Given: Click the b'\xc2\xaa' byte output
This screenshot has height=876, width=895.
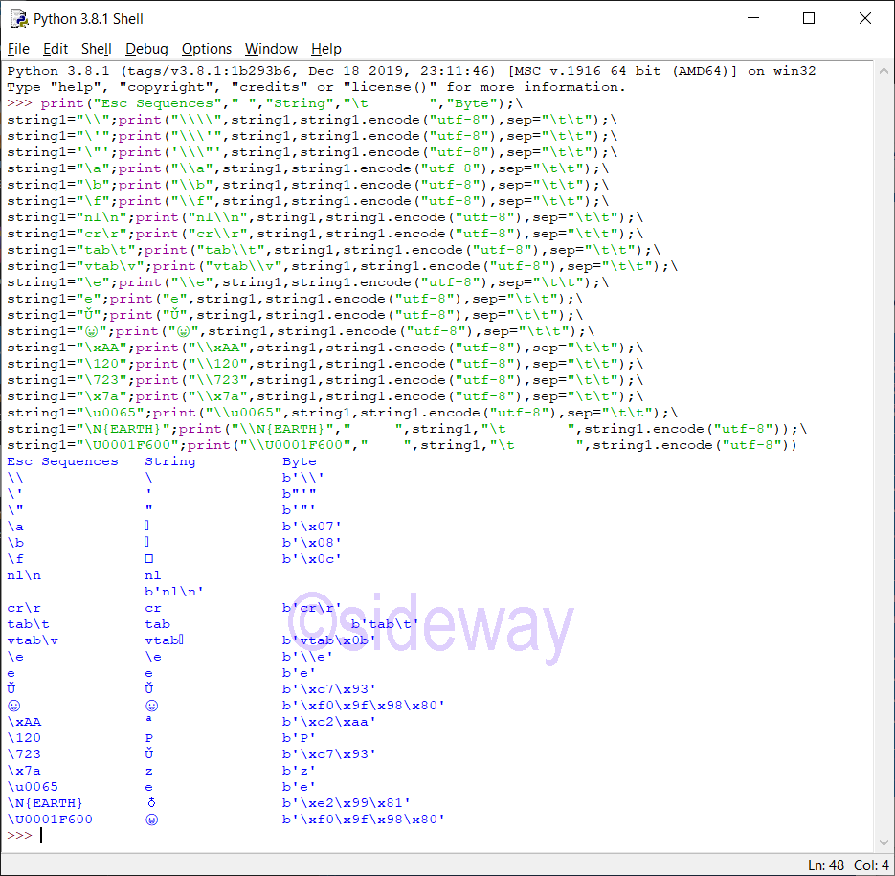Looking at the screenshot, I should click(328, 722).
